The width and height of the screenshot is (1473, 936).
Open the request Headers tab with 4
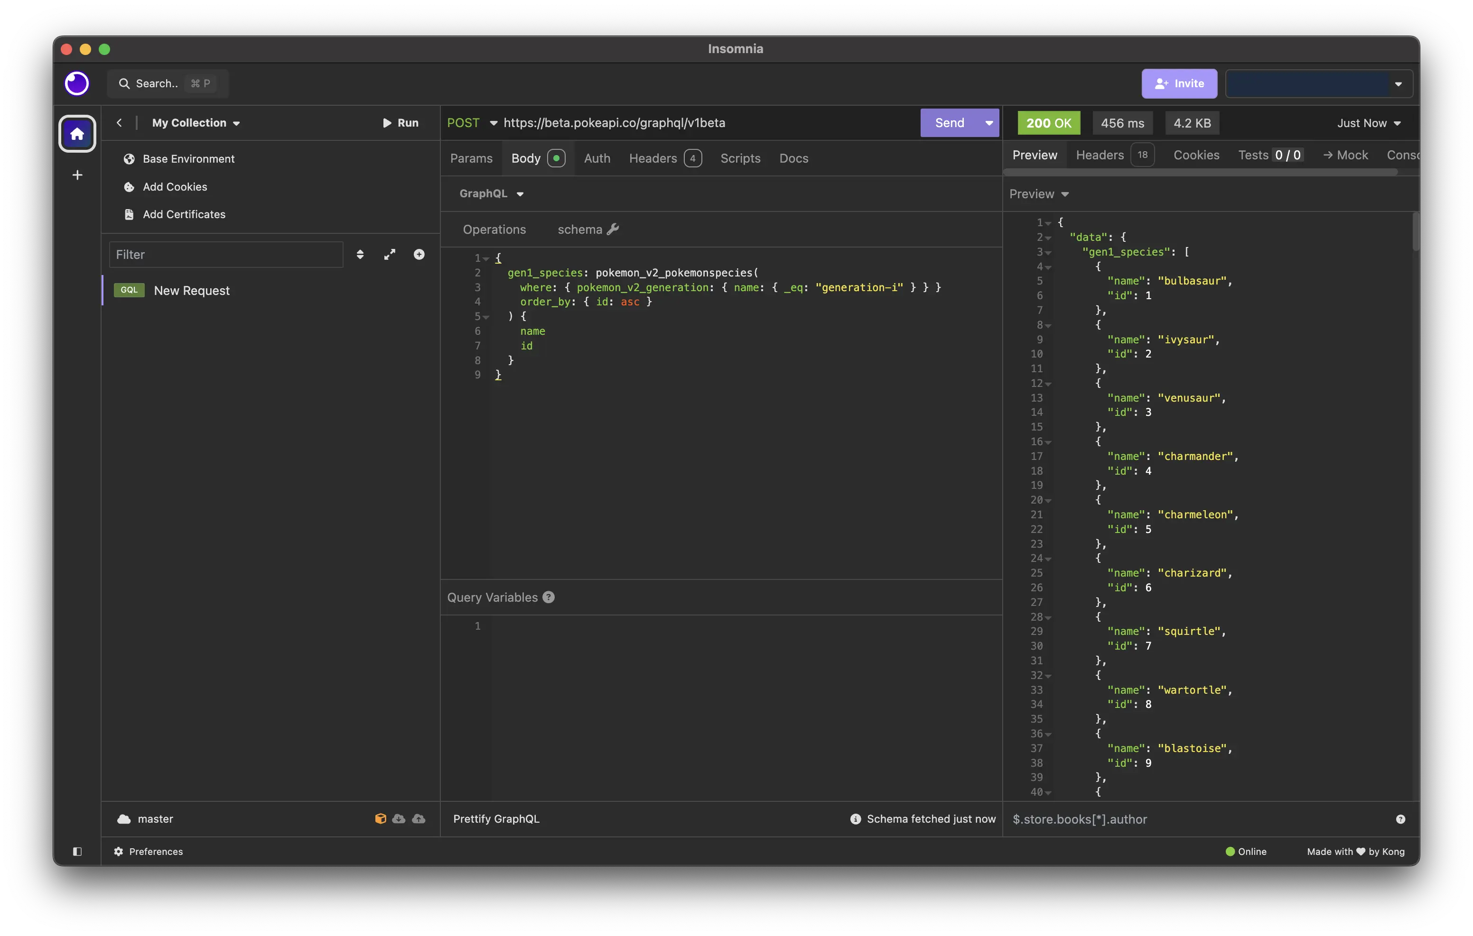click(665, 158)
